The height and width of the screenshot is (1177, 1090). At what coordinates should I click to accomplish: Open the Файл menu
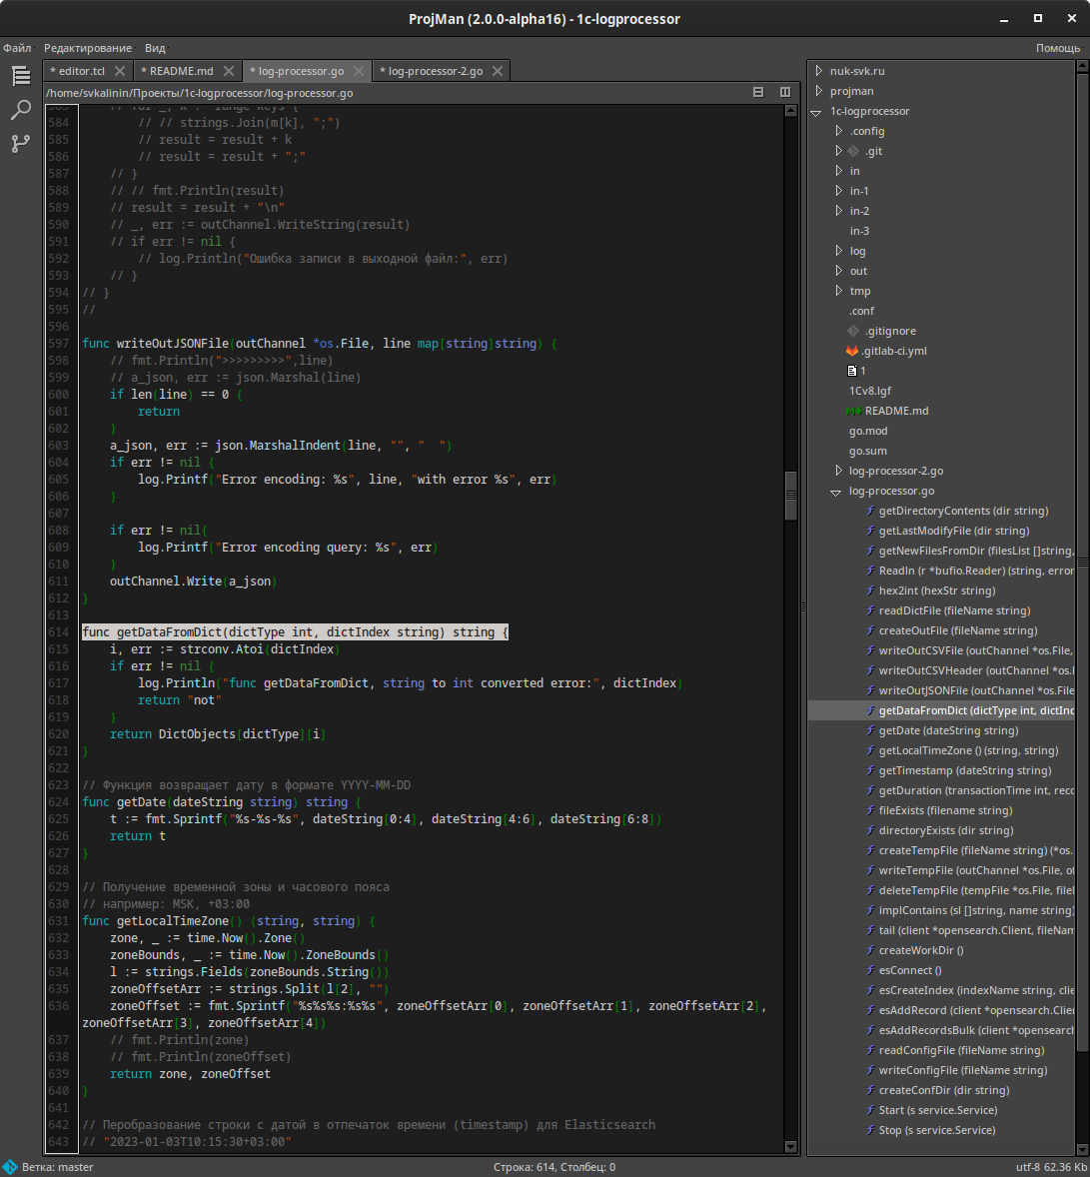tap(17, 48)
